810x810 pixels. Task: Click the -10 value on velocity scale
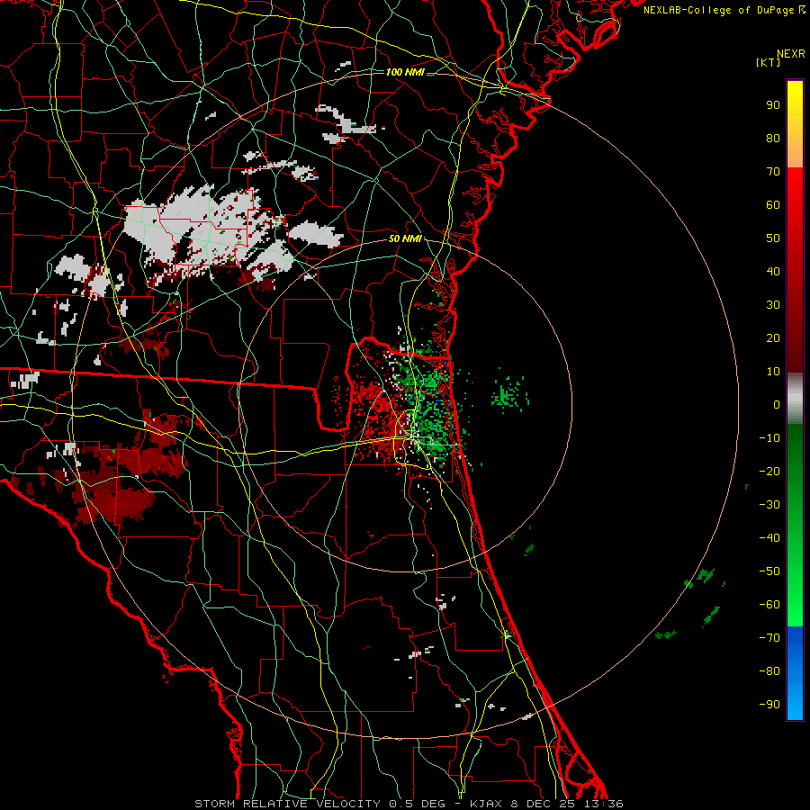tap(769, 438)
